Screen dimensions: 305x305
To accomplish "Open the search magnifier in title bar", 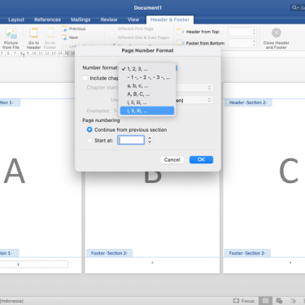I will (x=294, y=7).
